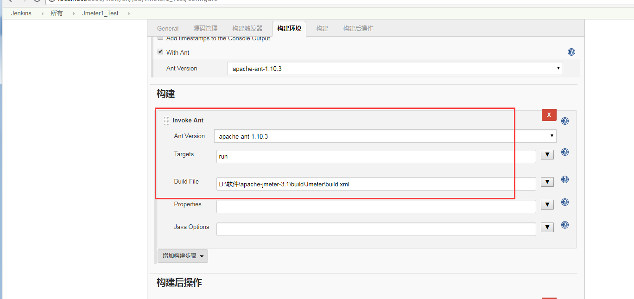Click the Invoke Ant step title
The width and height of the screenshot is (634, 299).
pos(188,120)
